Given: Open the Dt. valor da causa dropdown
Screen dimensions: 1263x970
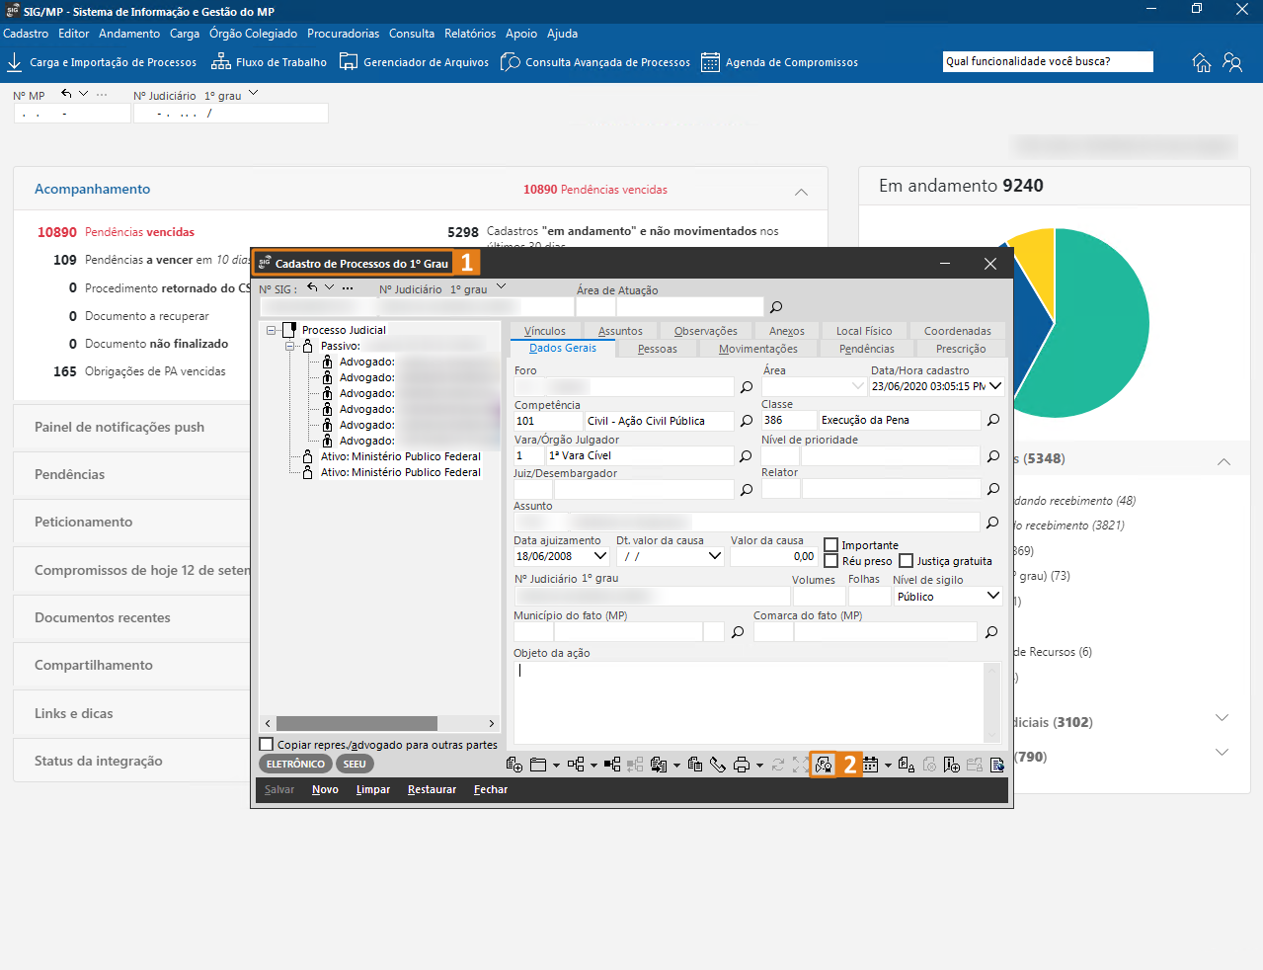Looking at the screenshot, I should pyautogui.click(x=715, y=556).
